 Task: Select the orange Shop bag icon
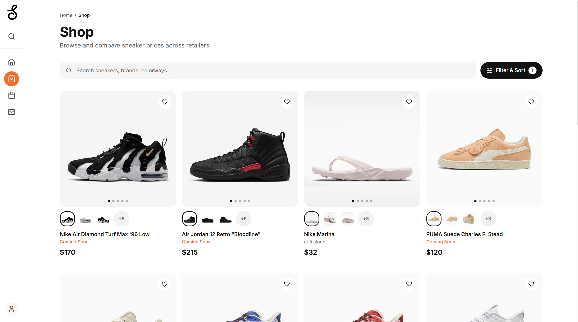pos(12,79)
